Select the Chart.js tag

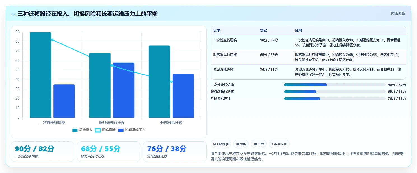coord(221,144)
